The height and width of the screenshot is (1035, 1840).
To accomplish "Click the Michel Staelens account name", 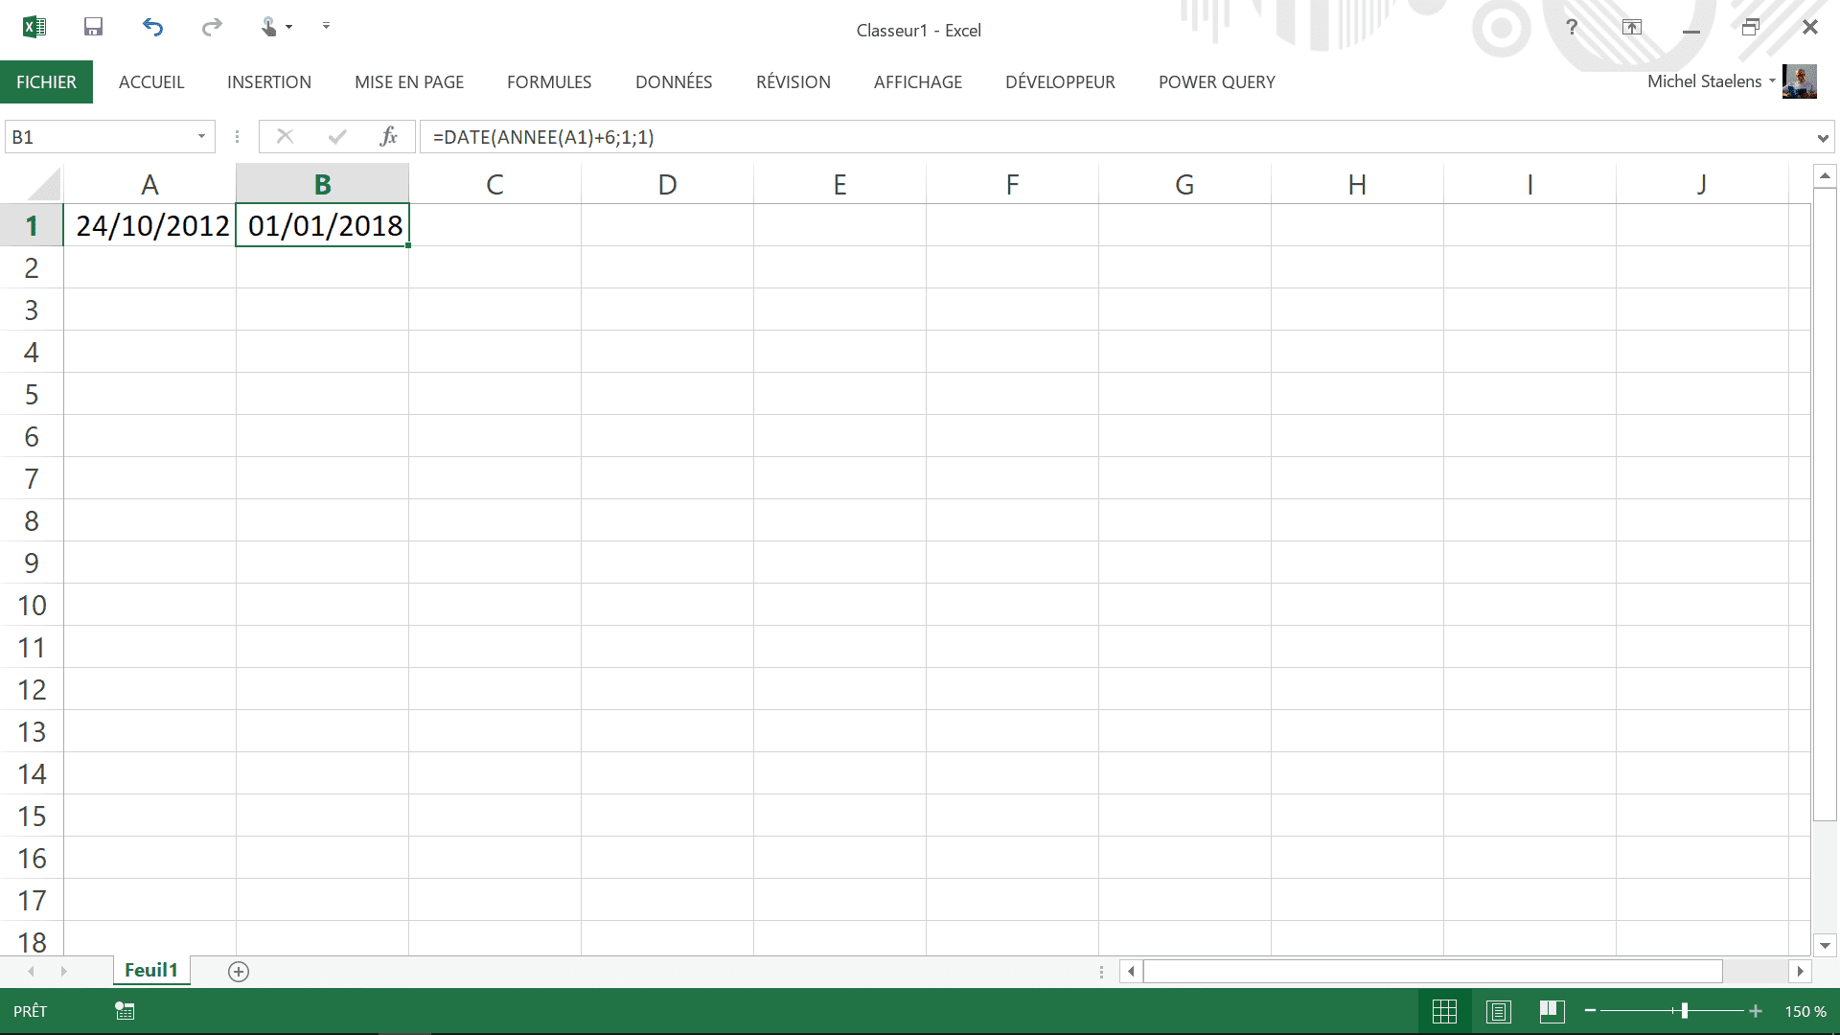I will tap(1704, 81).
